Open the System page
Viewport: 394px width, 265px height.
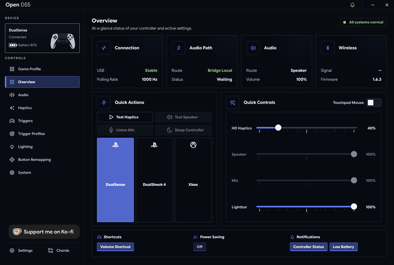pyautogui.click(x=42, y=173)
